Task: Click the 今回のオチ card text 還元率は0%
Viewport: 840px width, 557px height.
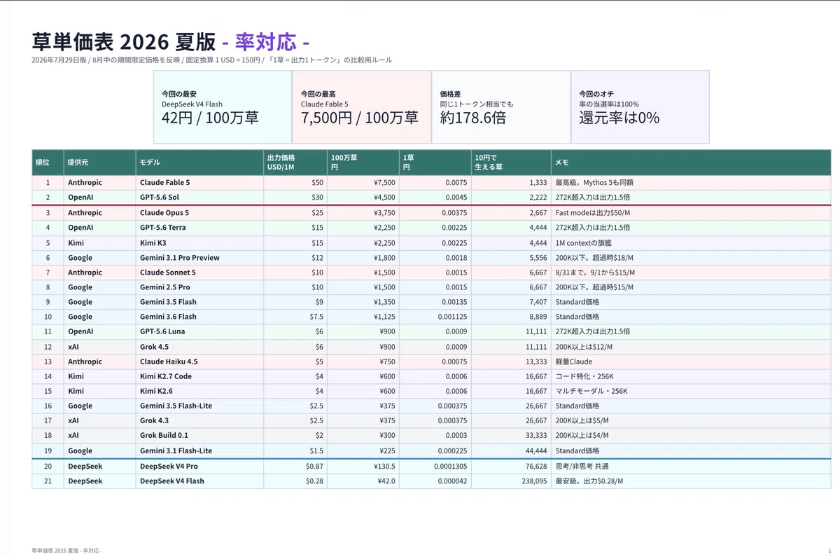Action: pyautogui.click(x=619, y=118)
